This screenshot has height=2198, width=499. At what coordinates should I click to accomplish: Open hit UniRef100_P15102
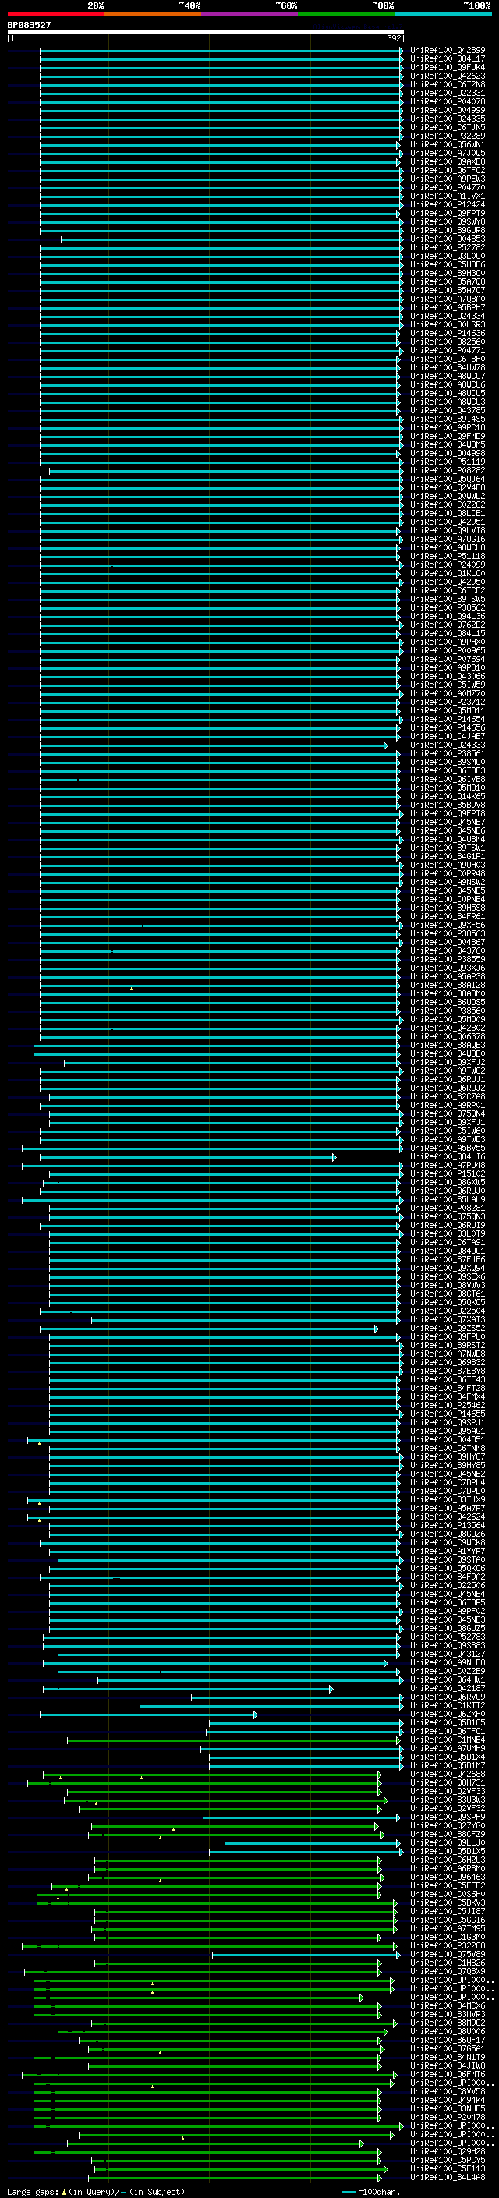[x=447, y=1174]
